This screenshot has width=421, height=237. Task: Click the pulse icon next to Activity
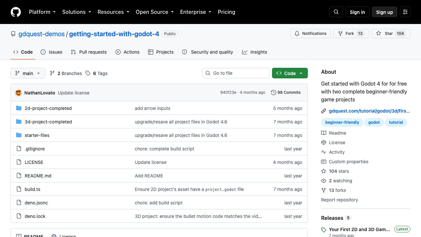click(x=324, y=152)
